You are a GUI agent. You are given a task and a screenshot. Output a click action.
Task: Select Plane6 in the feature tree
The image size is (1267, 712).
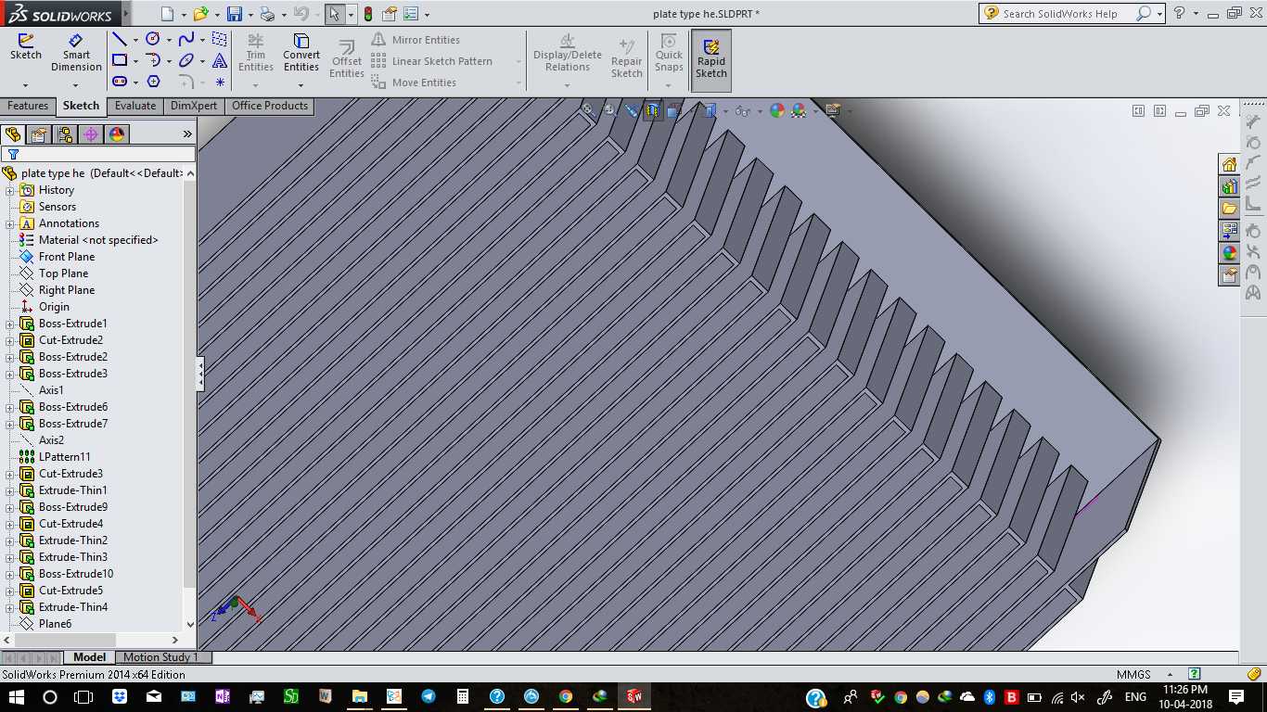(55, 624)
